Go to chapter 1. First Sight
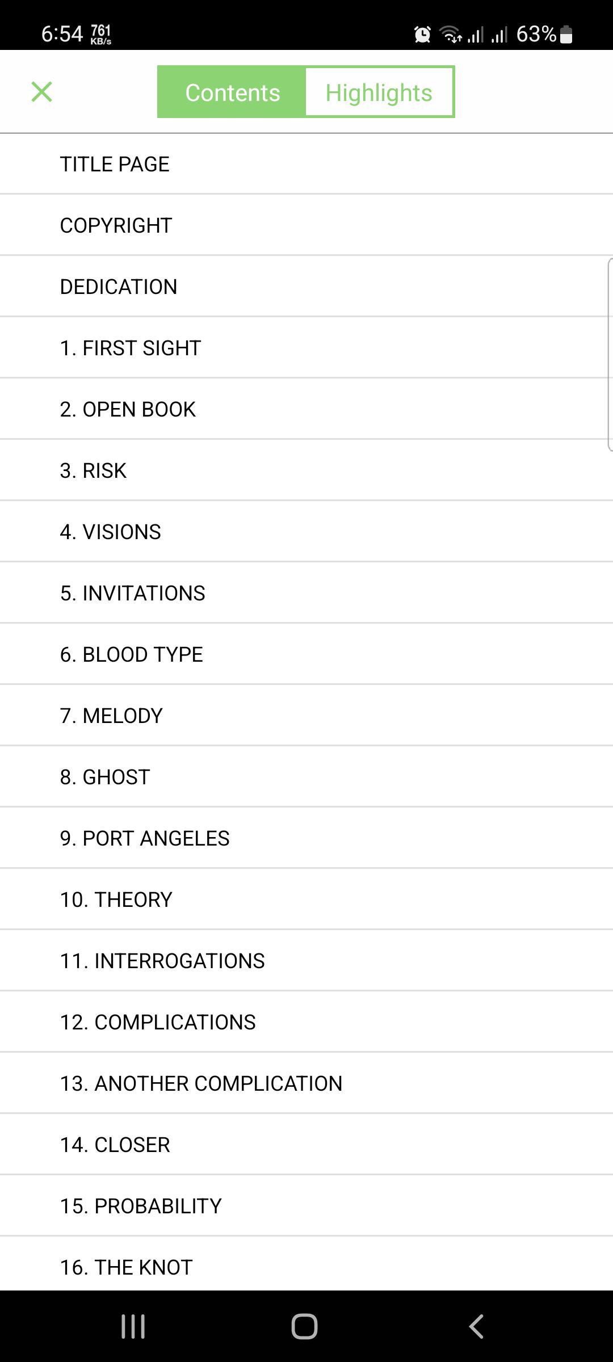Viewport: 613px width, 1362px height. point(306,348)
